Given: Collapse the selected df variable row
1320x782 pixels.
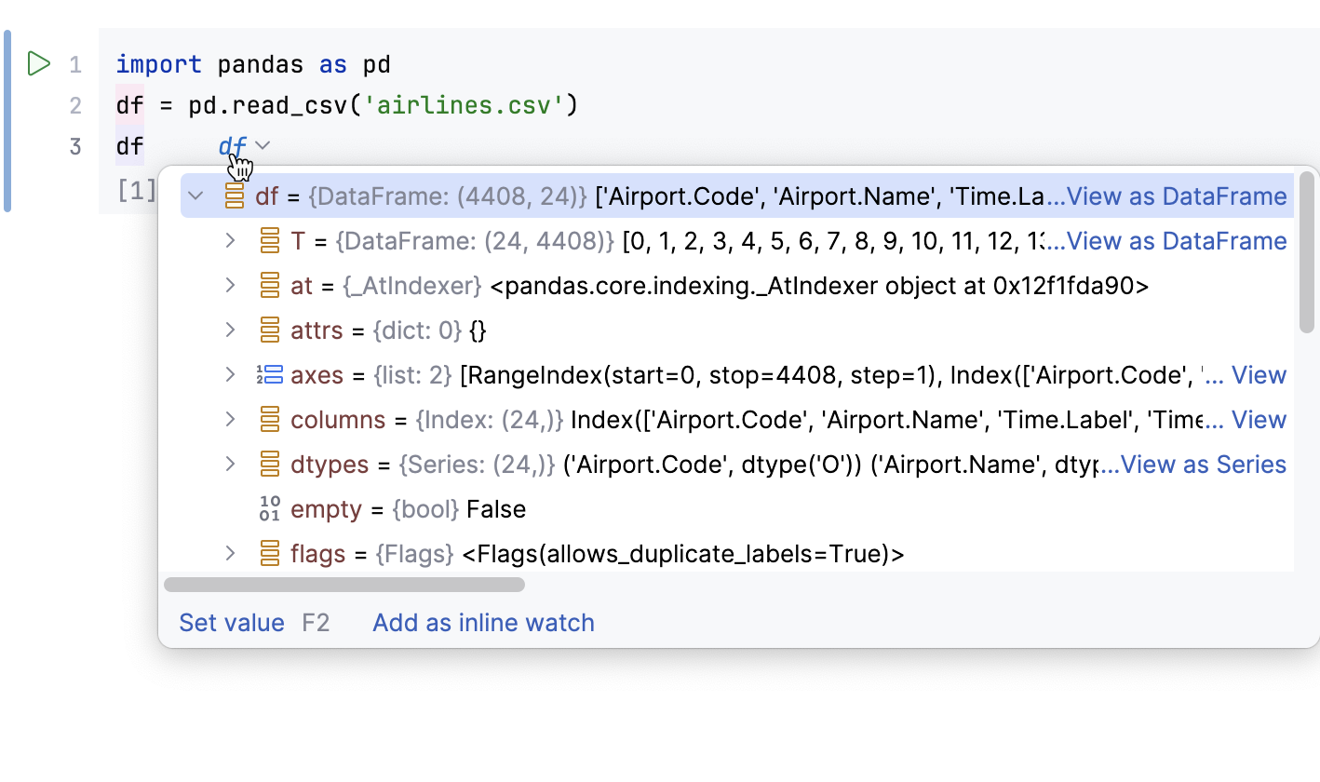Looking at the screenshot, I should point(195,195).
